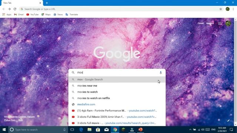Open the Gmail bookmark

coord(19,14)
